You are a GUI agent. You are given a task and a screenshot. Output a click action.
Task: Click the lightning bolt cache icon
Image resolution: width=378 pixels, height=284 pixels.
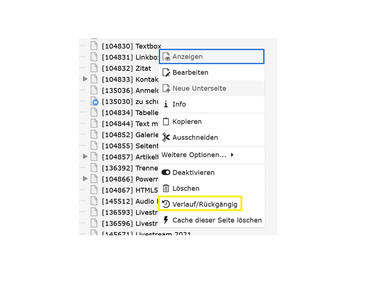pos(166,220)
